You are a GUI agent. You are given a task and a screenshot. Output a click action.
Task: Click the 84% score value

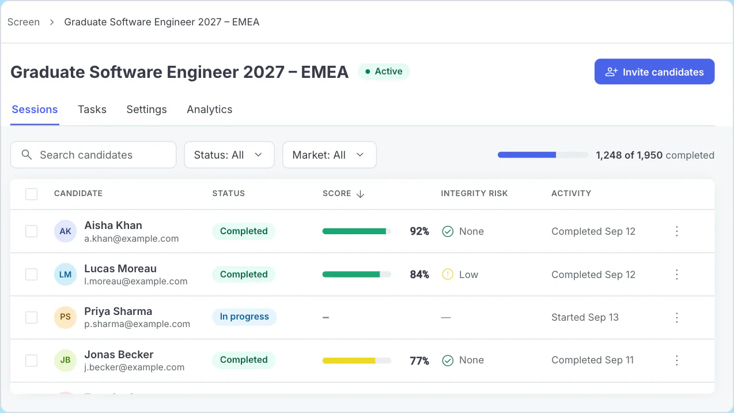click(419, 275)
